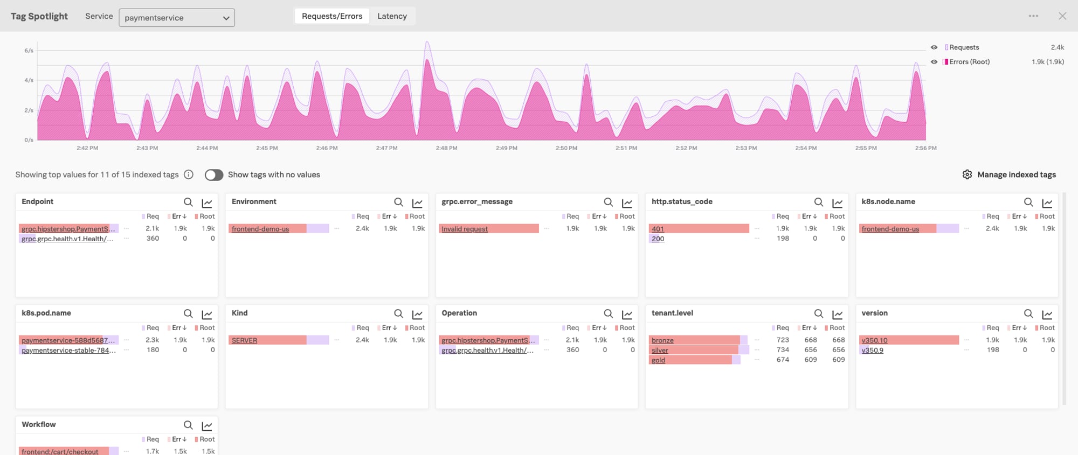Search values in grpc.error_message card
This screenshot has width=1078, height=455.
(608, 202)
